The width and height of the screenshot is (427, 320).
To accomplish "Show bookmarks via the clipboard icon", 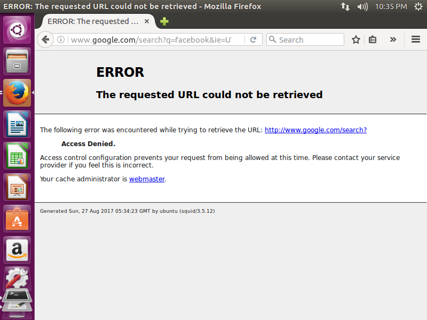I will [x=372, y=39].
